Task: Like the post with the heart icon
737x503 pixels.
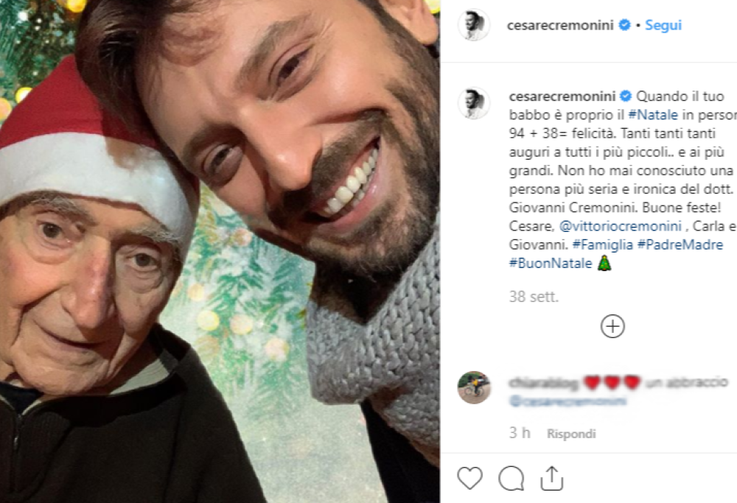Action: click(x=470, y=477)
